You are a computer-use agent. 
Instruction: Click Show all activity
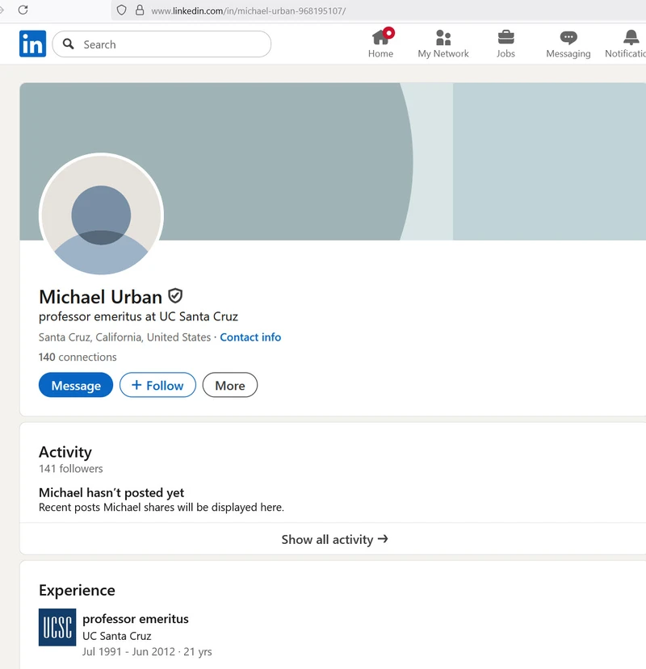(x=334, y=539)
